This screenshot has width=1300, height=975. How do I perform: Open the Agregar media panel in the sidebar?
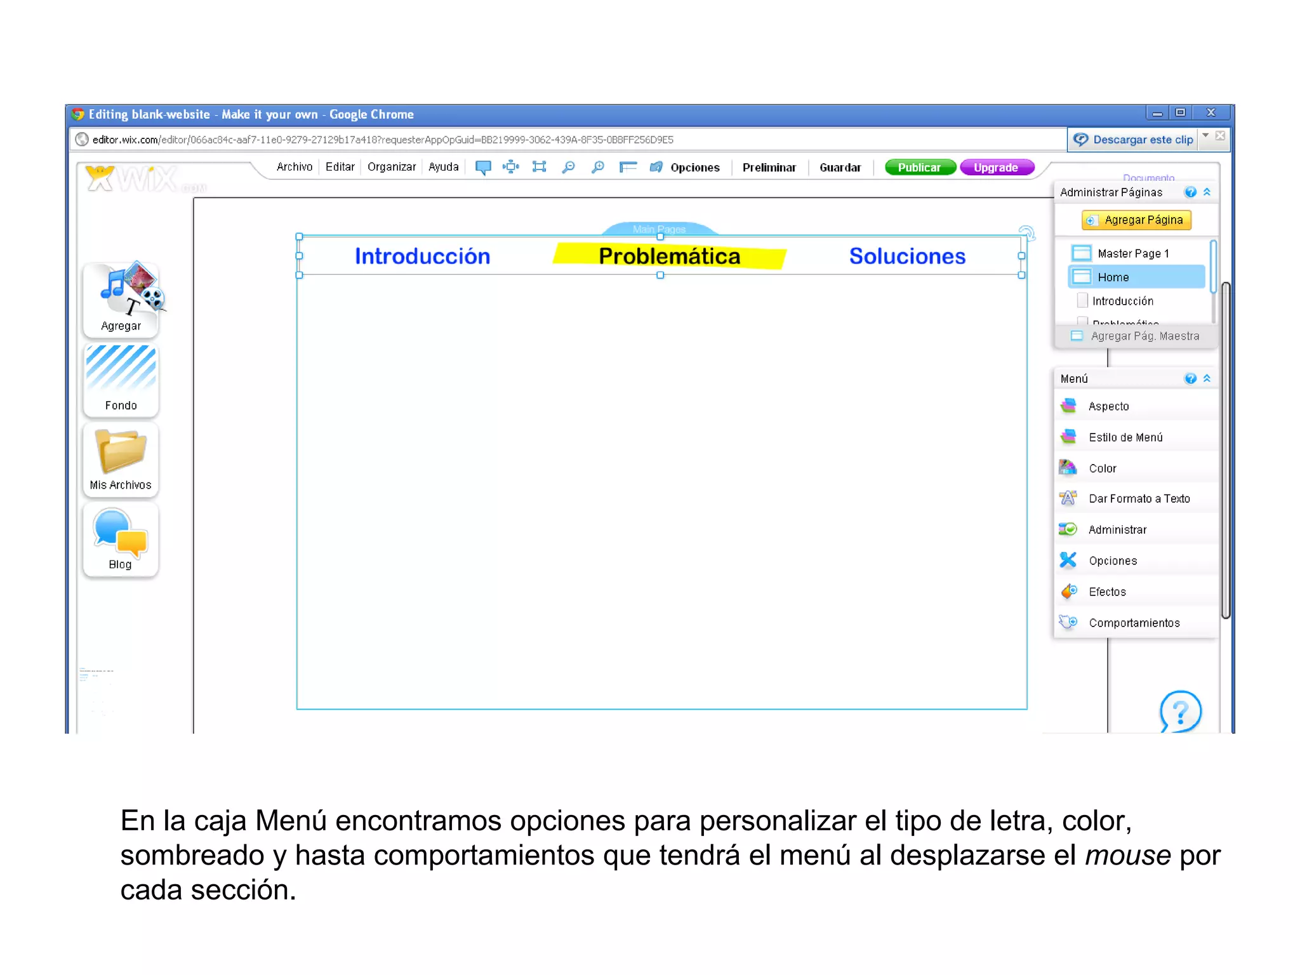[121, 298]
